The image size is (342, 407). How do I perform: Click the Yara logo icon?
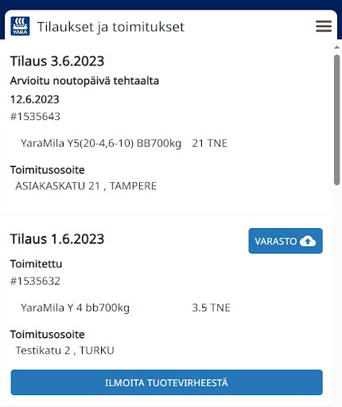click(x=20, y=26)
